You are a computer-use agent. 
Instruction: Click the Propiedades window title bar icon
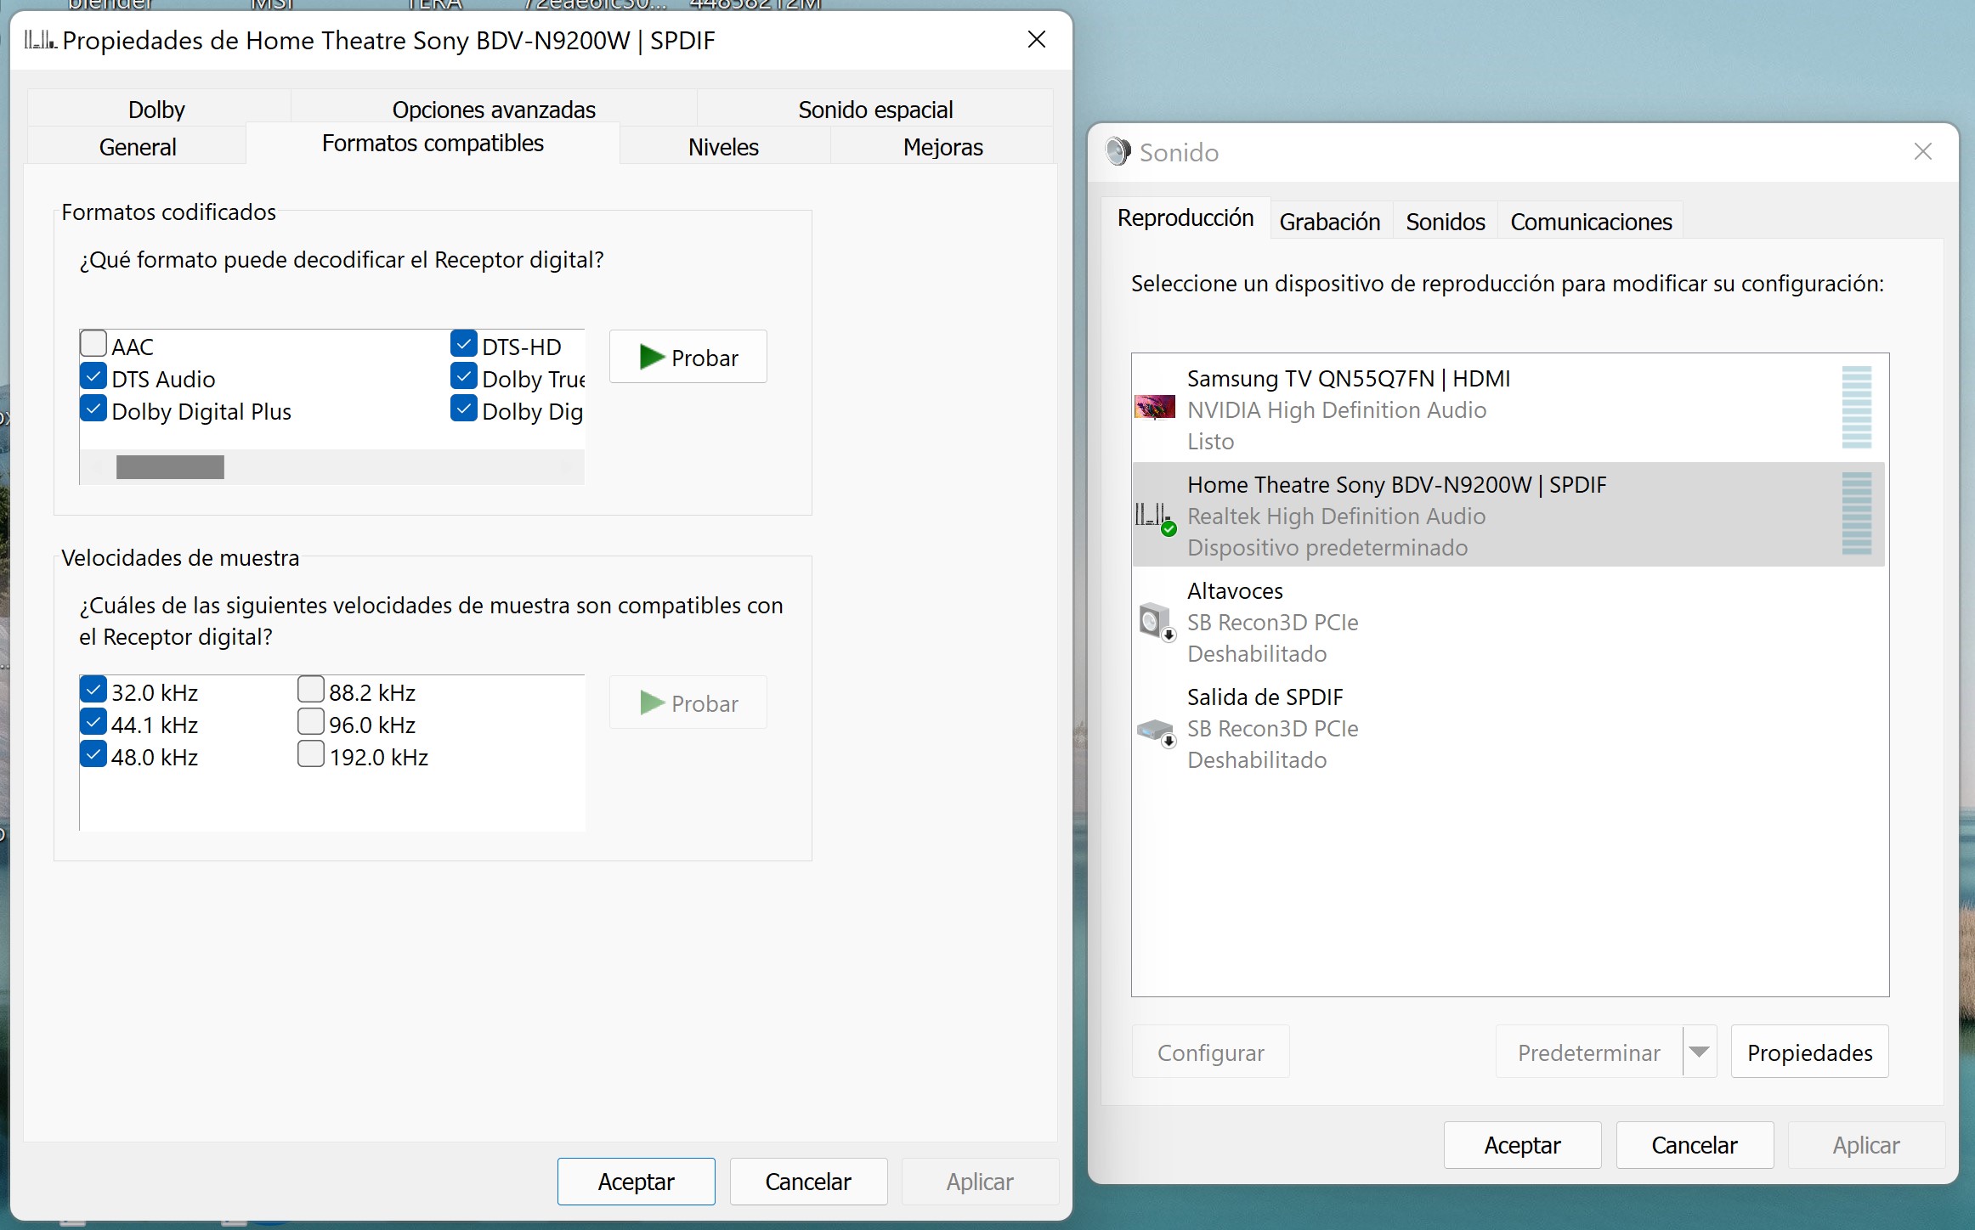pos(40,40)
